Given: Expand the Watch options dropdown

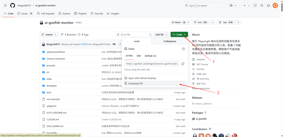Looking at the screenshot, I should click(188, 22).
